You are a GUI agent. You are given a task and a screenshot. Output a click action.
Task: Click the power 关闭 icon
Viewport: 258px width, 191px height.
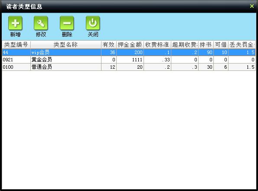[93, 23]
